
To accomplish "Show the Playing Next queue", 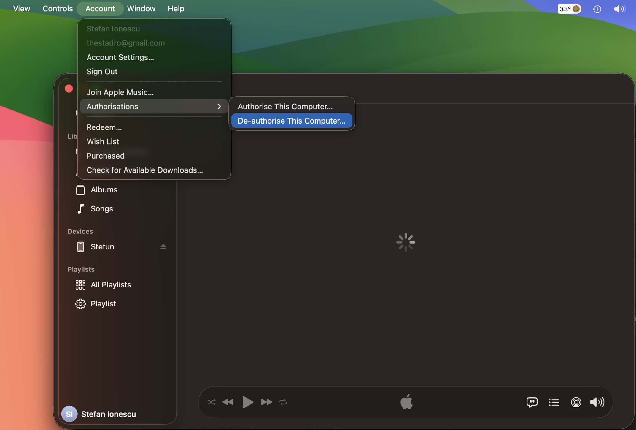I will (x=554, y=402).
